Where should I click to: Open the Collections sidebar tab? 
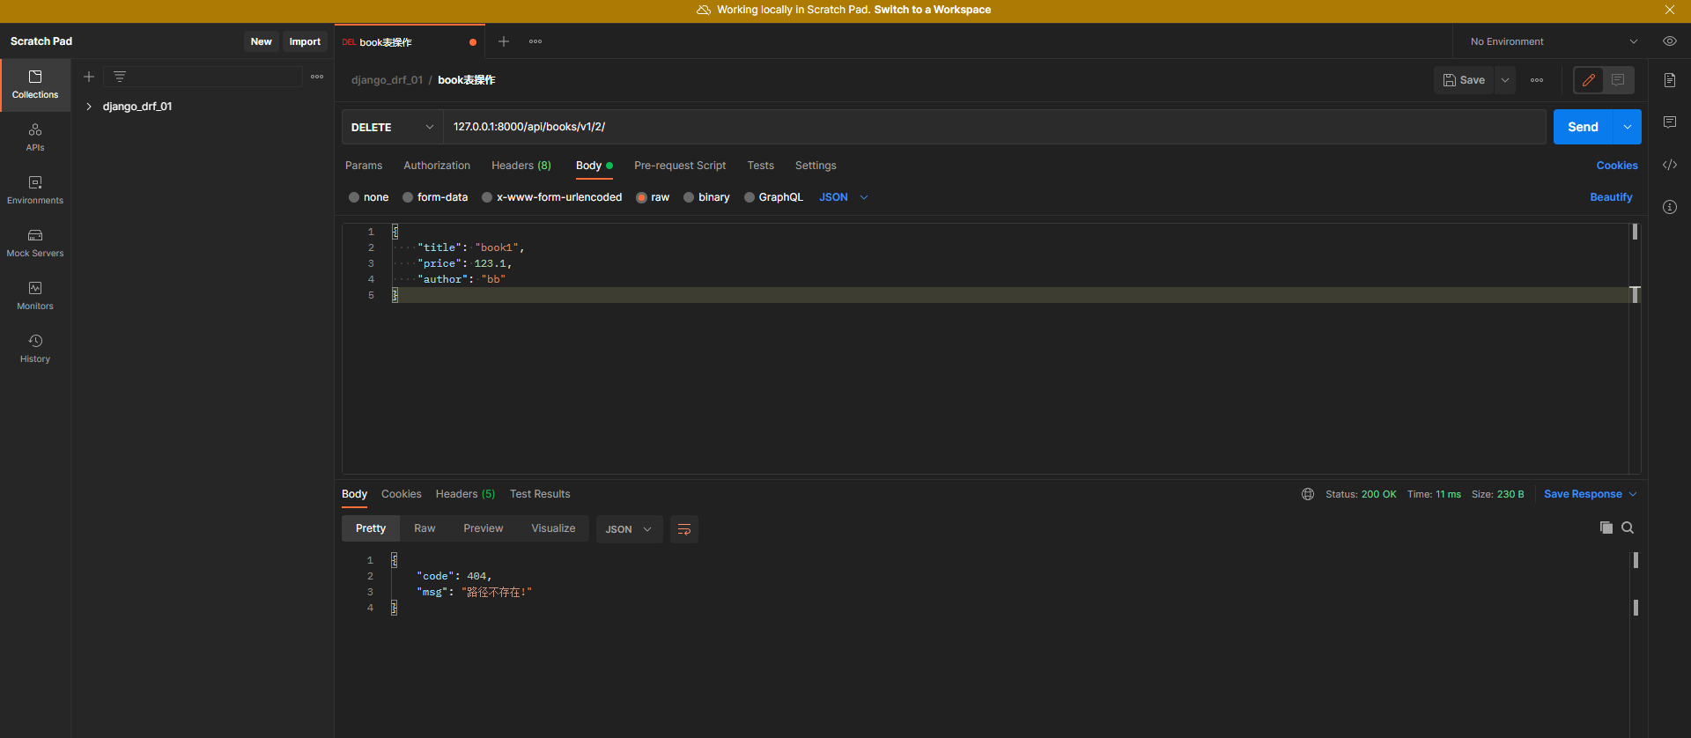click(x=35, y=85)
